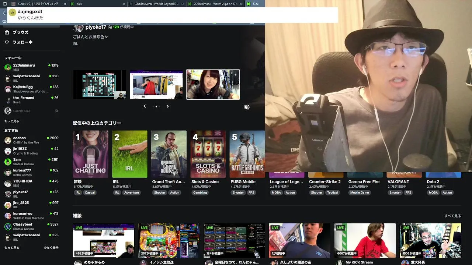Viewport: 472px width, 265px height.
Task: Open dajmgpxdt notification avatar
Action: click(12, 13)
